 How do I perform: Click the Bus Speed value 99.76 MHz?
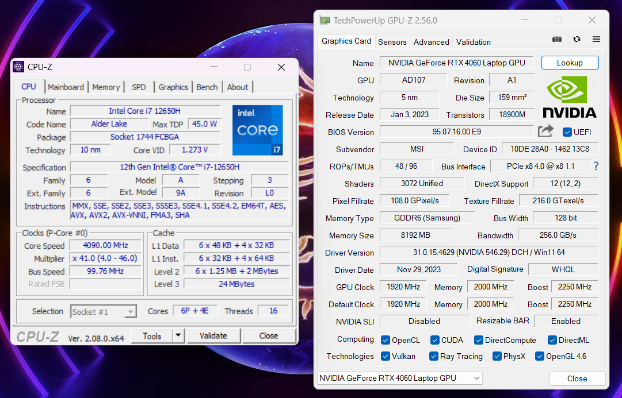105,271
